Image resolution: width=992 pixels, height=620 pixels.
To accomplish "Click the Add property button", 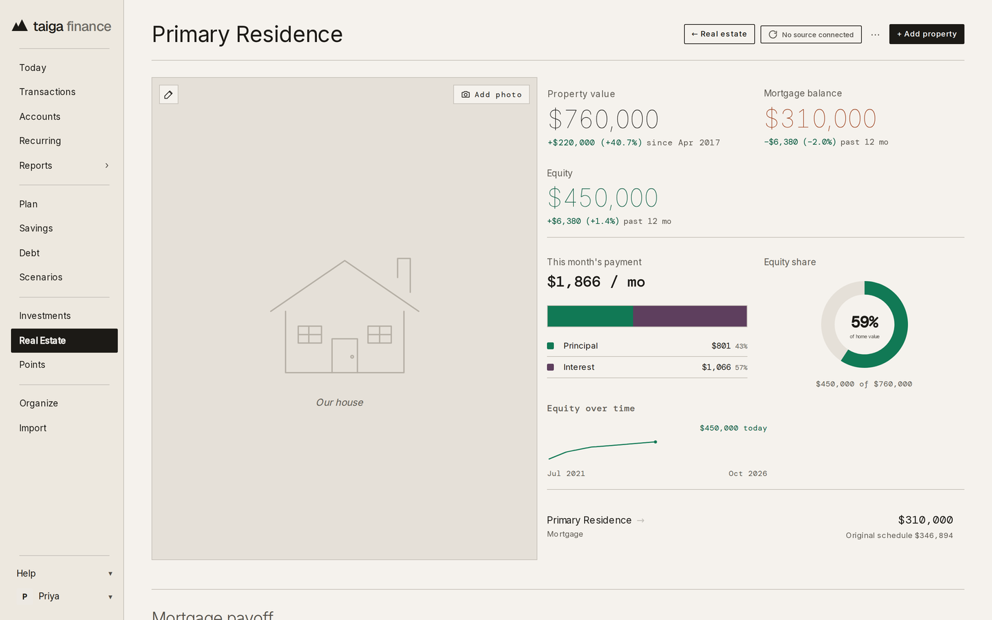I will (927, 34).
